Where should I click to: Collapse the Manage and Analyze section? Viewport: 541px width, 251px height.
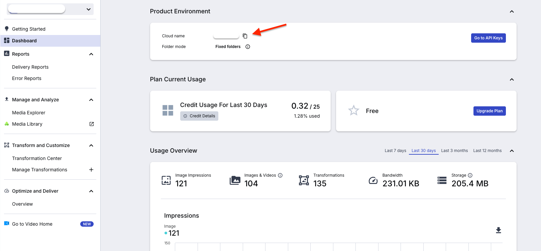(x=91, y=100)
